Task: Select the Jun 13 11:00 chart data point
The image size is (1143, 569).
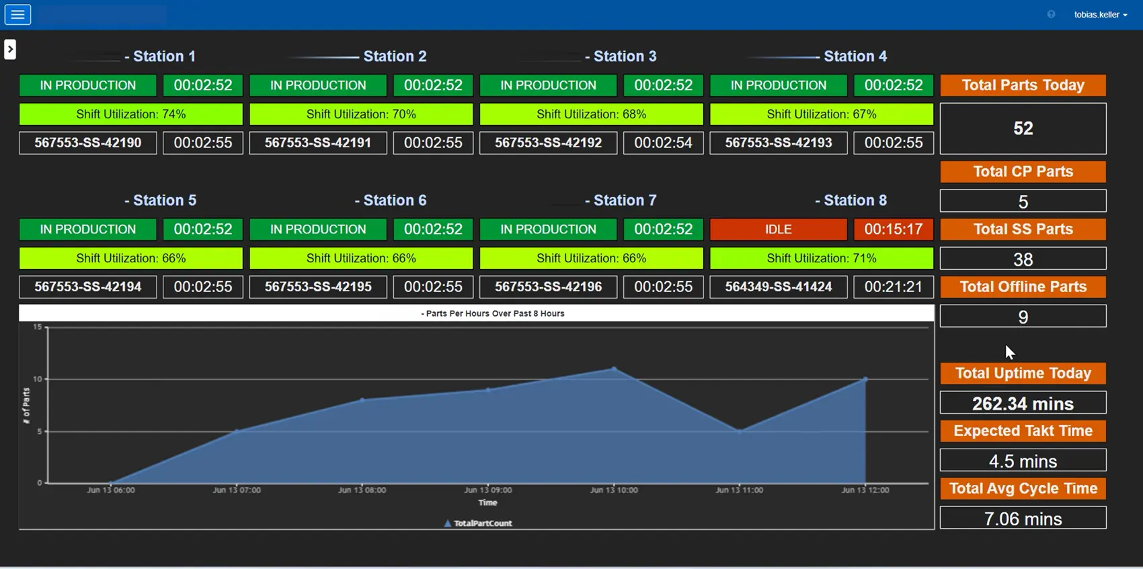Action: tap(740, 431)
